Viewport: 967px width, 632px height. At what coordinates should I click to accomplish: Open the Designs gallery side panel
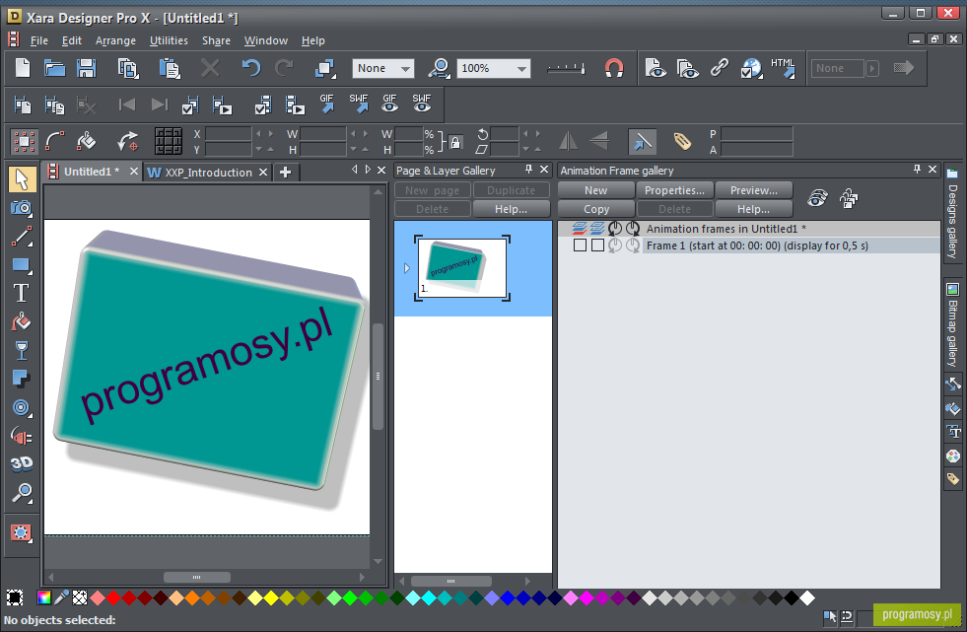(x=953, y=213)
